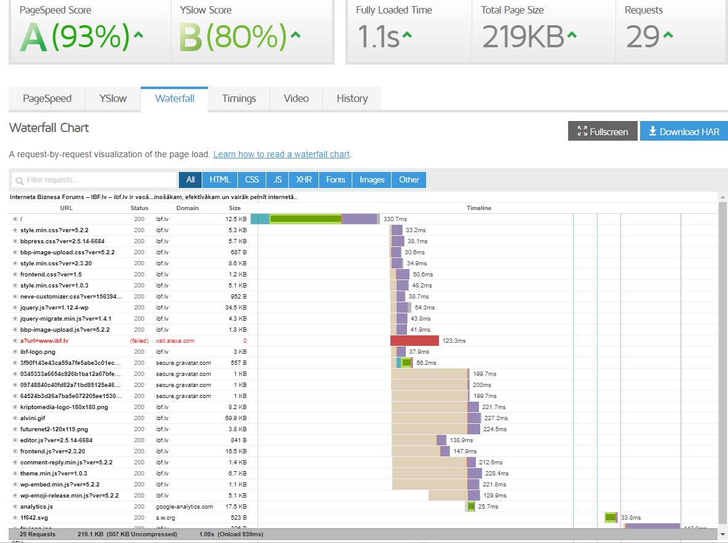Click the YSlow Score arrow icon
Screen dimensions: 728x543
coord(296,35)
